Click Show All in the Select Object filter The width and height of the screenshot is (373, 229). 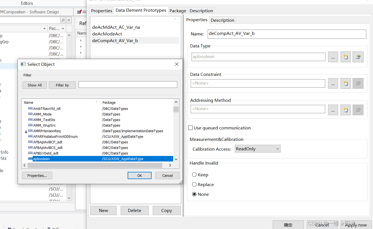[34, 85]
